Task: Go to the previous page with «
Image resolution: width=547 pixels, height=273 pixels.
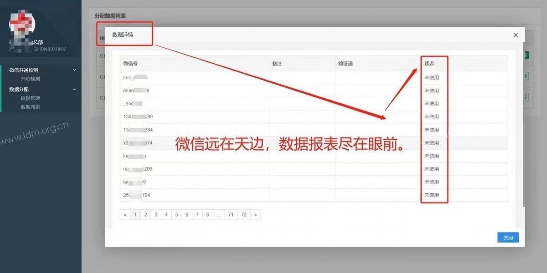Action: coord(125,215)
